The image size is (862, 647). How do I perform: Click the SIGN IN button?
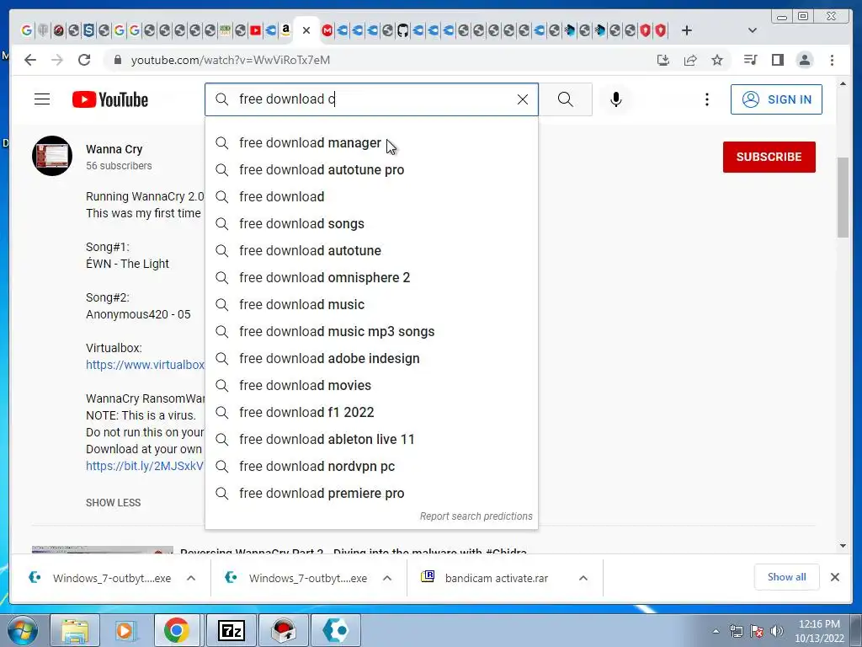(776, 99)
